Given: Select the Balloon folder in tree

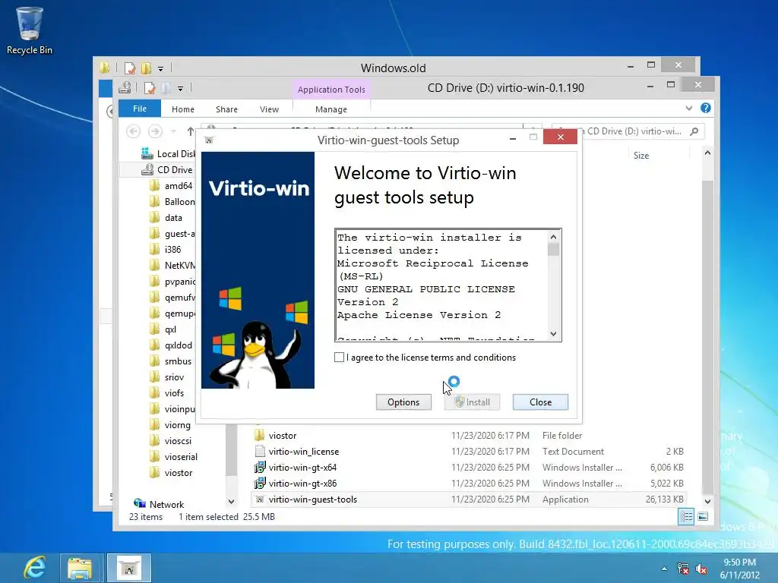Looking at the screenshot, I should click(x=172, y=201).
